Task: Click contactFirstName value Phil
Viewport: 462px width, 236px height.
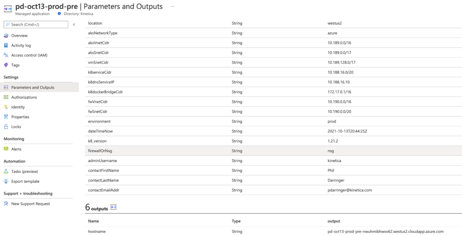Action: click(x=331, y=170)
